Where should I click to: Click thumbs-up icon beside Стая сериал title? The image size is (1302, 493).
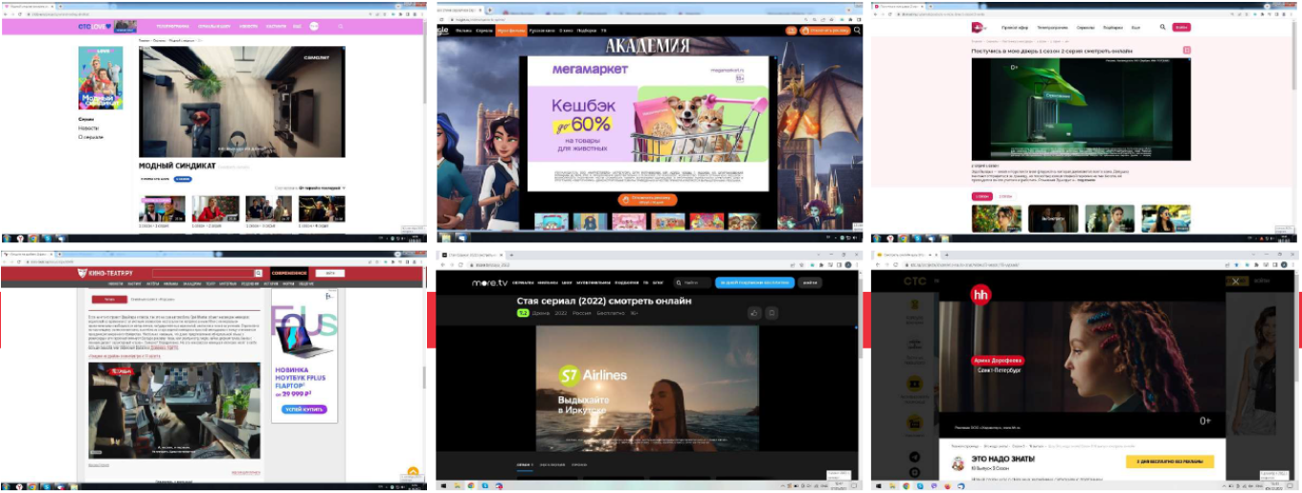pos(753,312)
